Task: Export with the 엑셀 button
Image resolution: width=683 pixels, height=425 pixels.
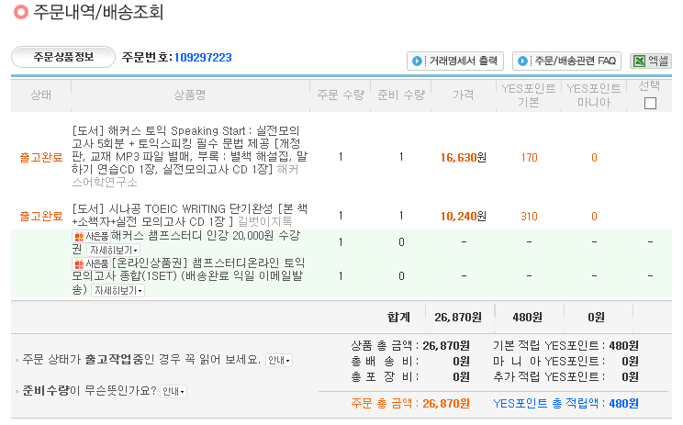Action: tap(651, 61)
